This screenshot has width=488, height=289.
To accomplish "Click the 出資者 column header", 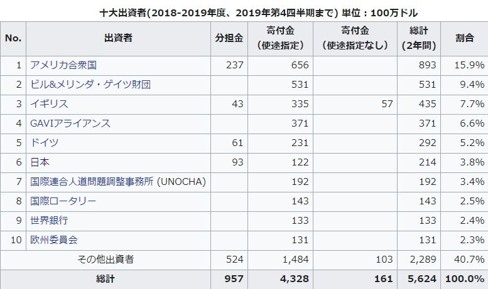I will pos(118,38).
